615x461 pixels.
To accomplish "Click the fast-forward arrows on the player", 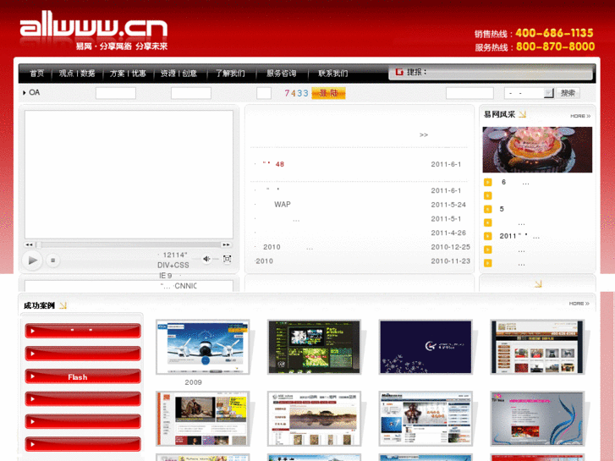I will pyautogui.click(x=226, y=244).
